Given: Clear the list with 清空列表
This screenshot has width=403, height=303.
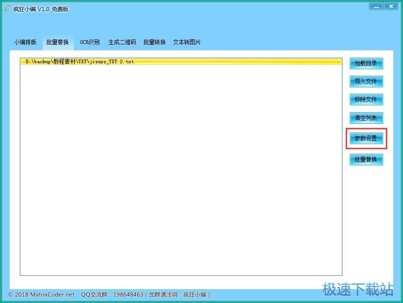Looking at the screenshot, I should pos(366,118).
